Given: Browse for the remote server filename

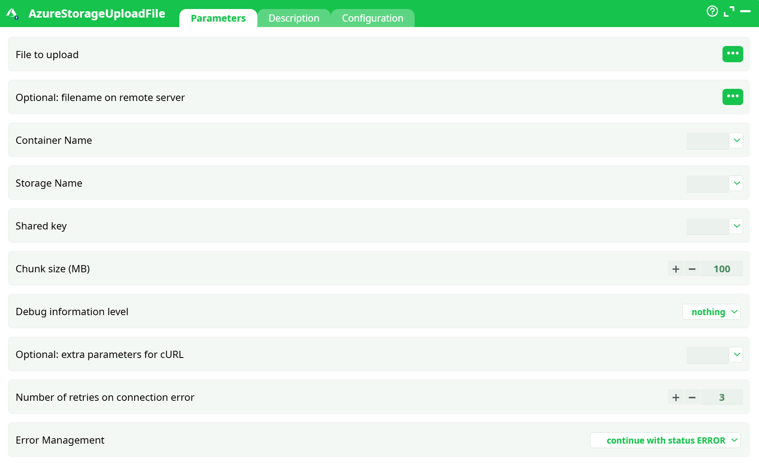Looking at the screenshot, I should click(733, 96).
